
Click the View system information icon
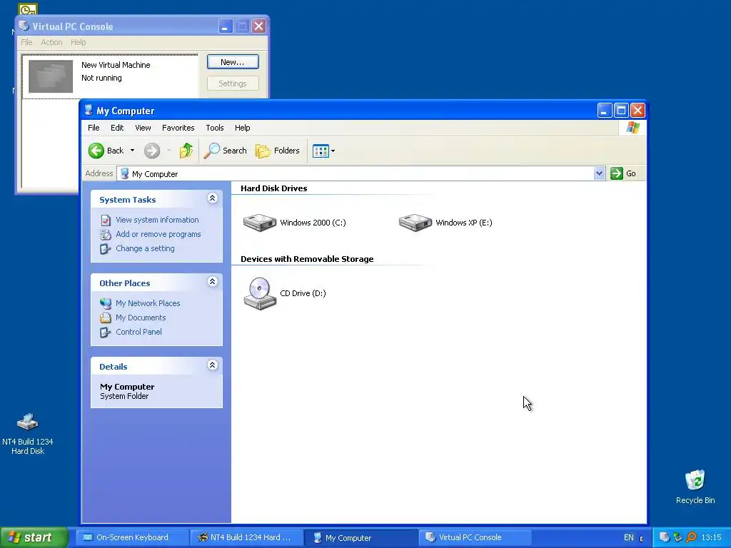coord(106,220)
